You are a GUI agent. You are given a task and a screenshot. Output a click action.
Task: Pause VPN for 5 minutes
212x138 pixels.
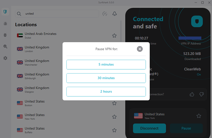point(106,65)
